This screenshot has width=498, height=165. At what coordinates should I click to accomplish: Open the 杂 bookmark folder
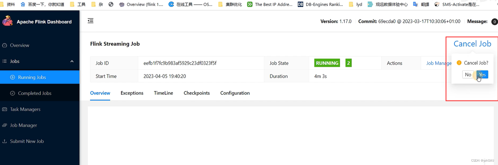tap(97, 4)
